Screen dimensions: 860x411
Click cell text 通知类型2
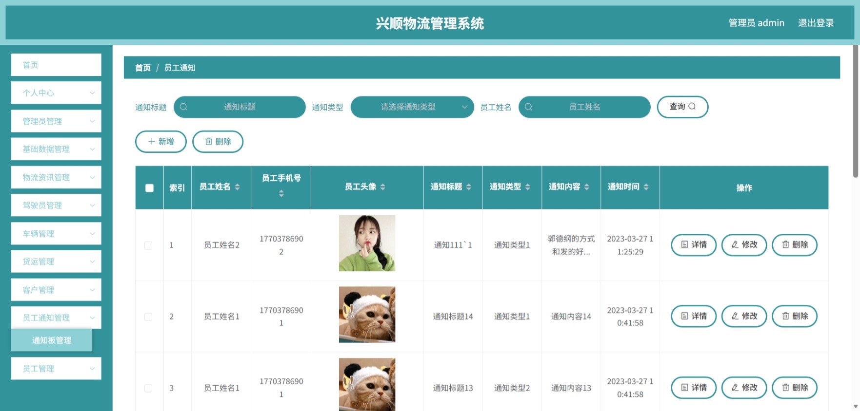[512, 388]
